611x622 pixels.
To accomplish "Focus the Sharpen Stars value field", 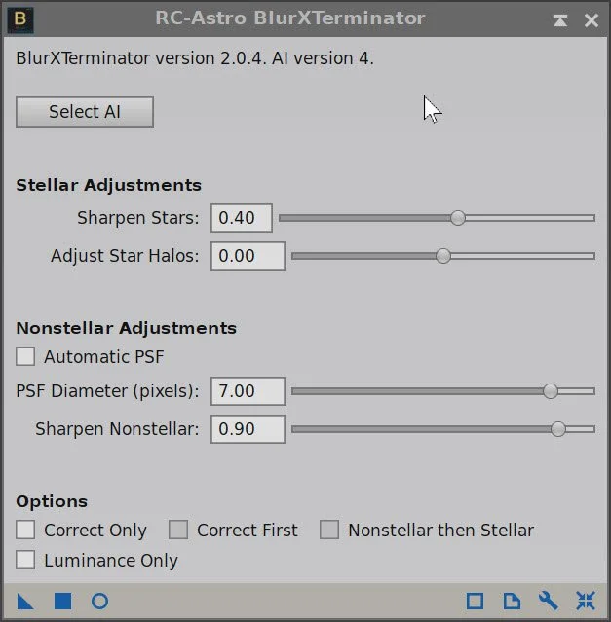I will coord(242,218).
